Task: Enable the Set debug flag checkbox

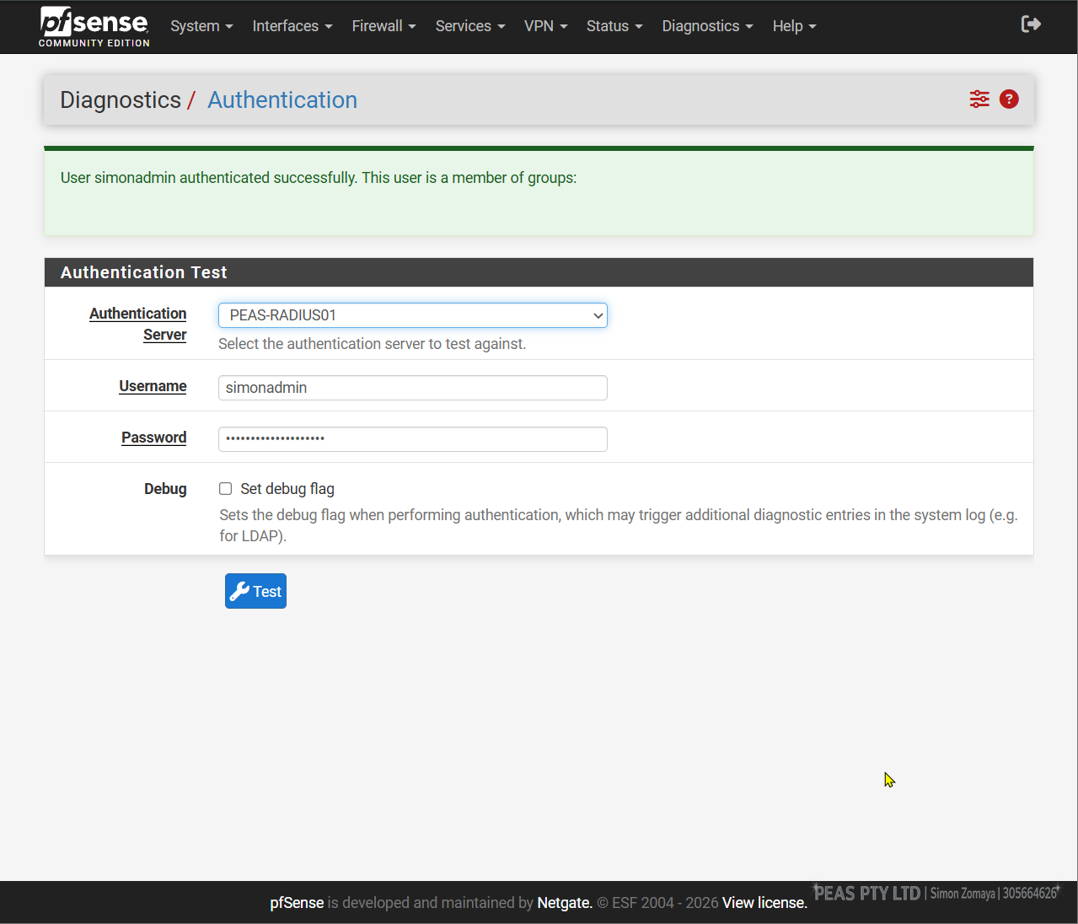Action: pos(226,489)
